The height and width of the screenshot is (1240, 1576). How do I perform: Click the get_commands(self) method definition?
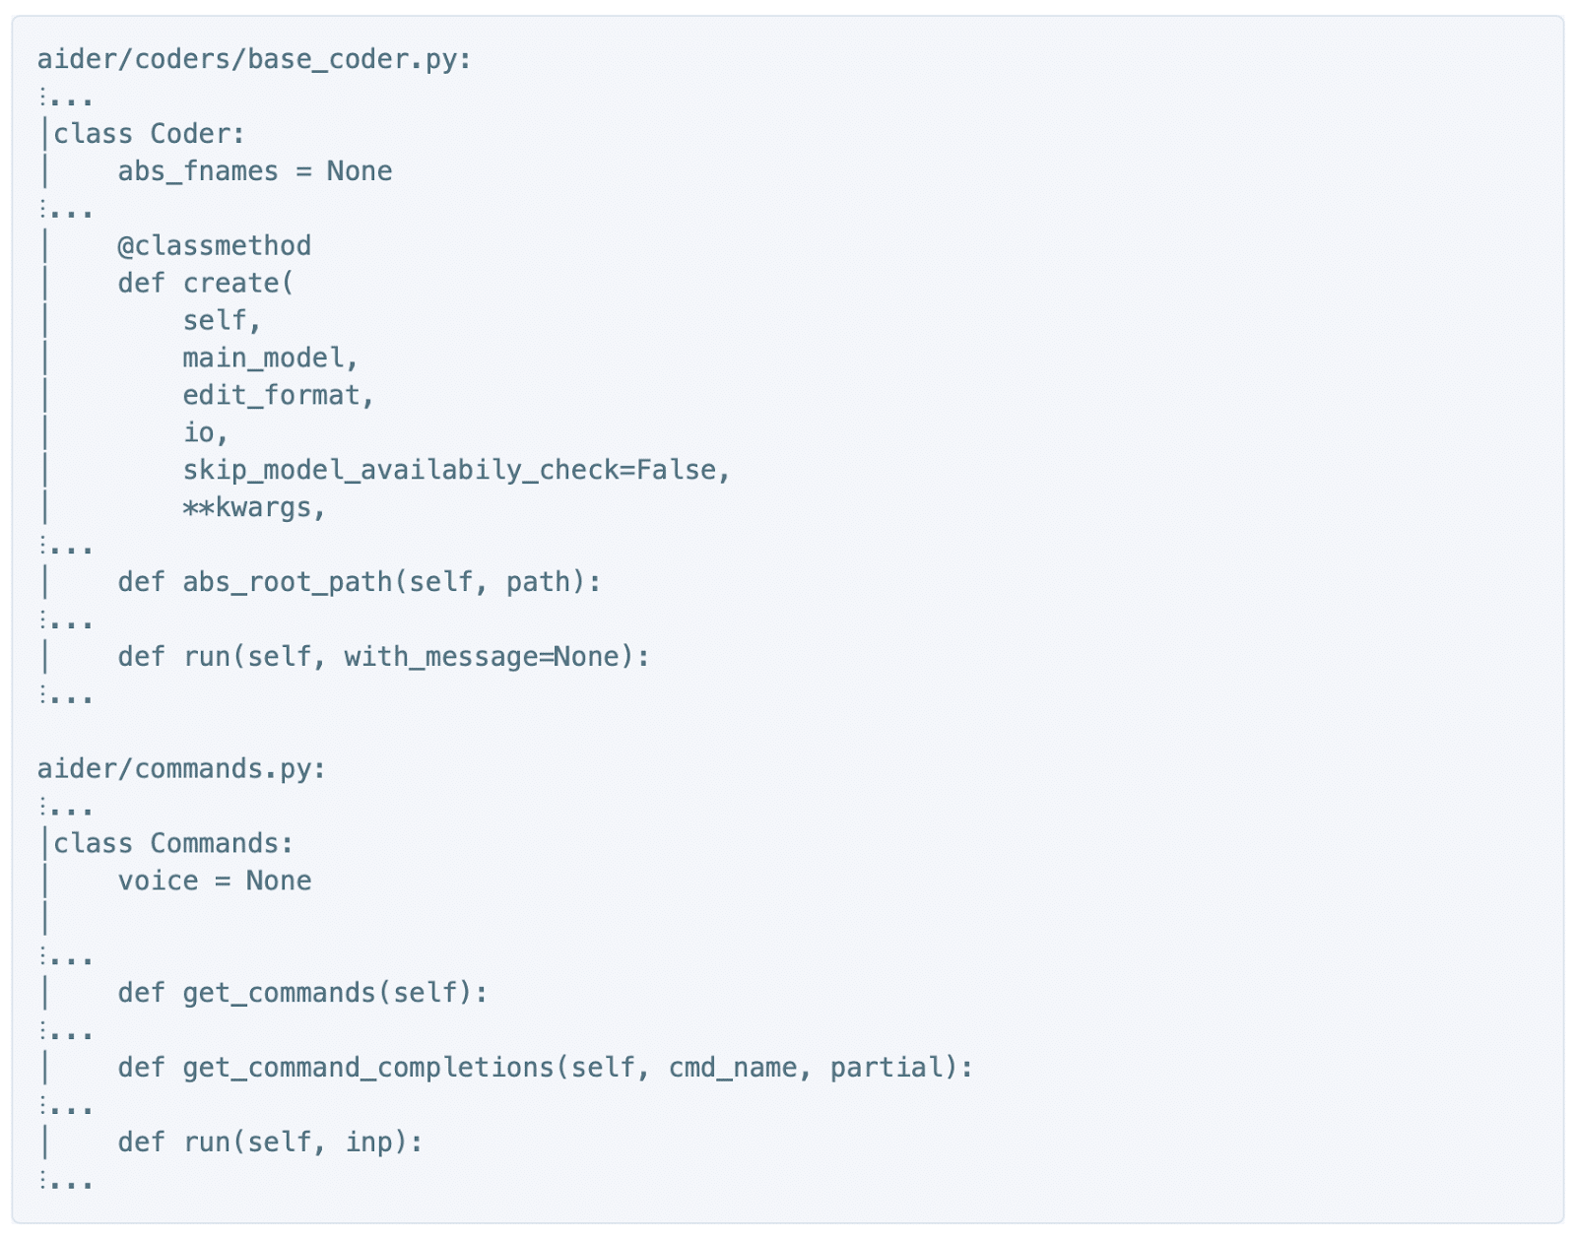point(302,993)
